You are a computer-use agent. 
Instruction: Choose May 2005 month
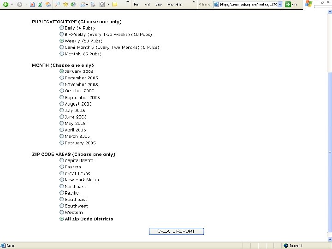62,123
